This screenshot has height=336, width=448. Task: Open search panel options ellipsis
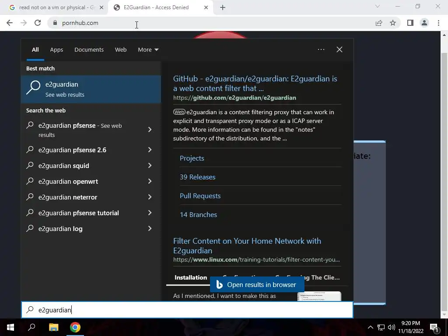tap(321, 49)
